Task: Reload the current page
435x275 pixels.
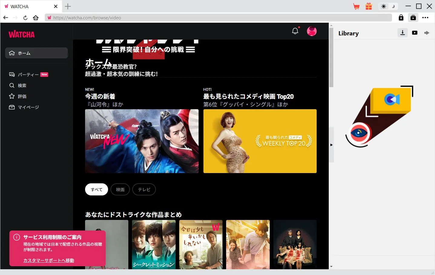Action: (x=25, y=18)
